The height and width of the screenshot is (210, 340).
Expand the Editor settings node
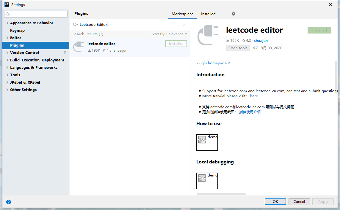click(7, 38)
